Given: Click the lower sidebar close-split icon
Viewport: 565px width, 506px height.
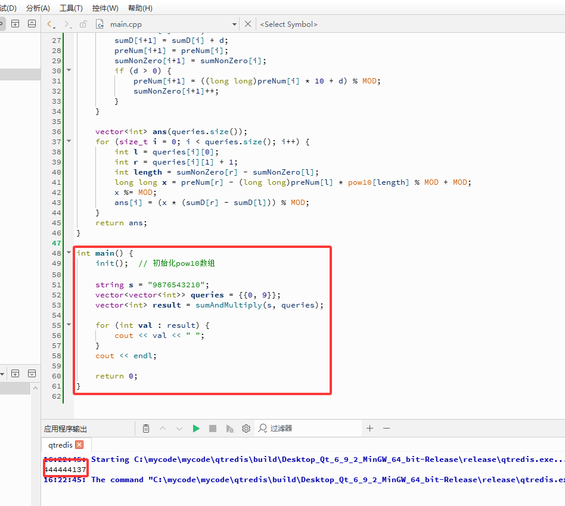Looking at the screenshot, I should (x=32, y=373).
